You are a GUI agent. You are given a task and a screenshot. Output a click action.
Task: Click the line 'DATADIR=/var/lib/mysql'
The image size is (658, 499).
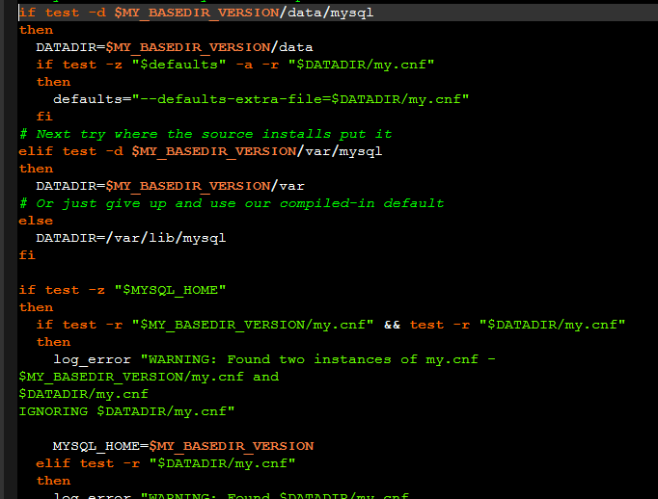pos(131,238)
